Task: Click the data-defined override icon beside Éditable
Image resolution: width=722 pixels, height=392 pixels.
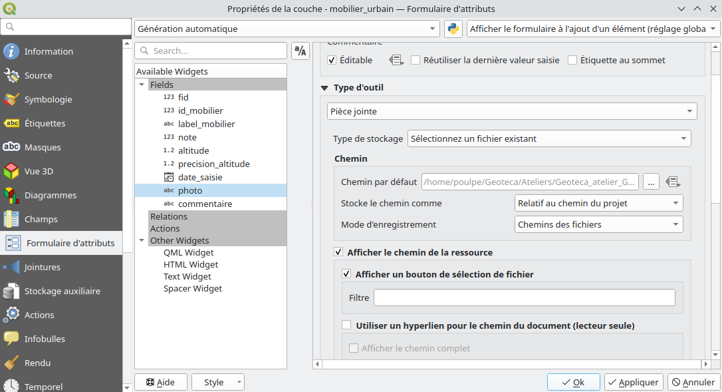Action: pos(396,60)
